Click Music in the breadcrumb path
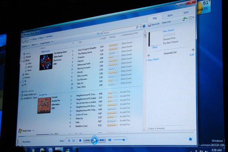 click(x=41, y=38)
